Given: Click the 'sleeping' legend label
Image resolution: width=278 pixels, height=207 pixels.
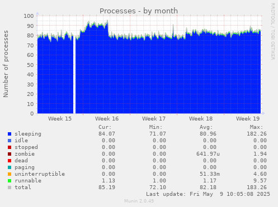Looking at the screenshot, I should pyautogui.click(x=28, y=134).
